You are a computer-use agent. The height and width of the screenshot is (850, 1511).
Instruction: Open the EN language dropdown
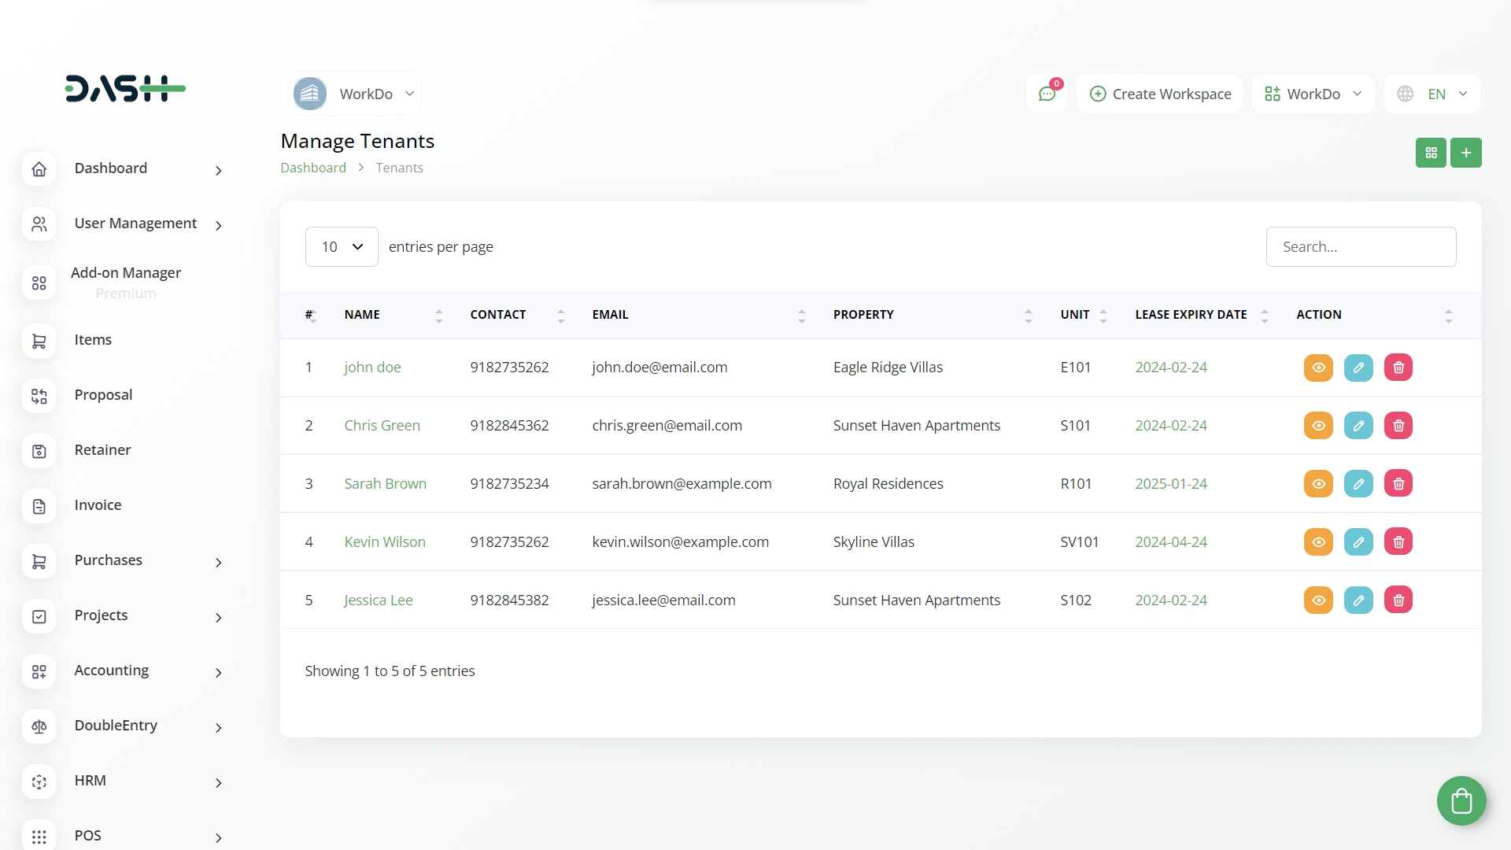1433,94
